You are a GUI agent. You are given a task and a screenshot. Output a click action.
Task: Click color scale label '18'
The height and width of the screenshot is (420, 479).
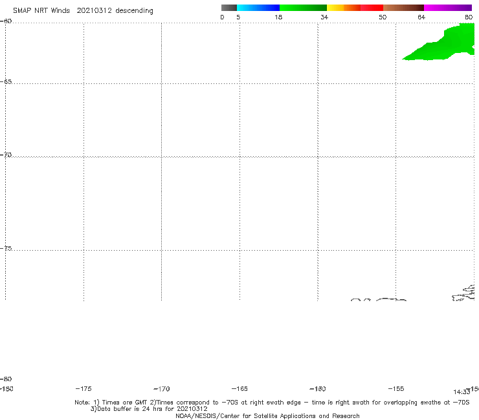pyautogui.click(x=278, y=17)
